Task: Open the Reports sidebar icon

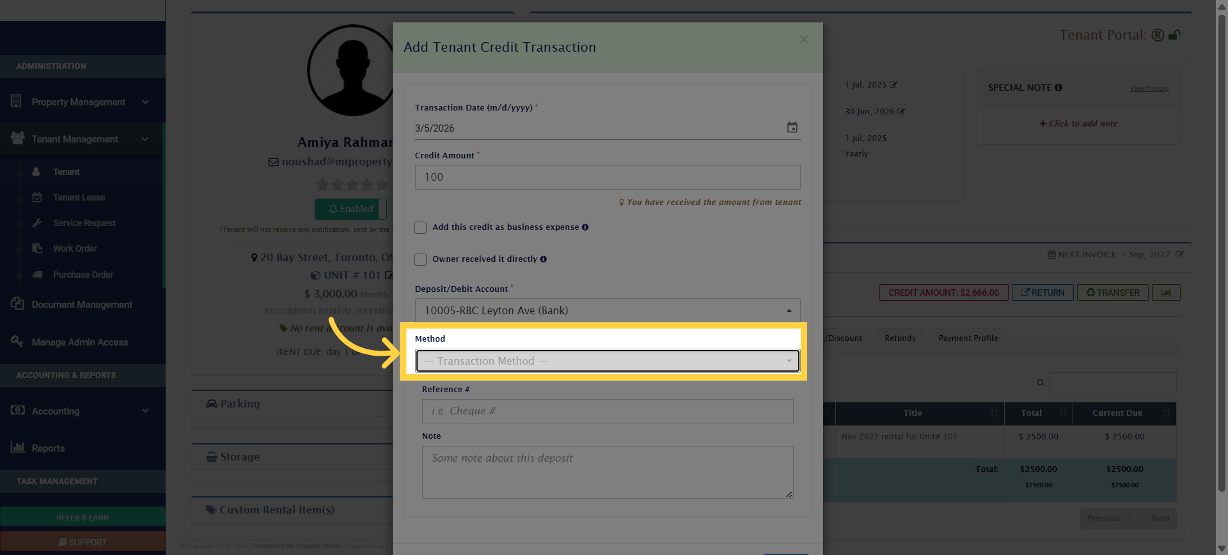Action: (17, 448)
